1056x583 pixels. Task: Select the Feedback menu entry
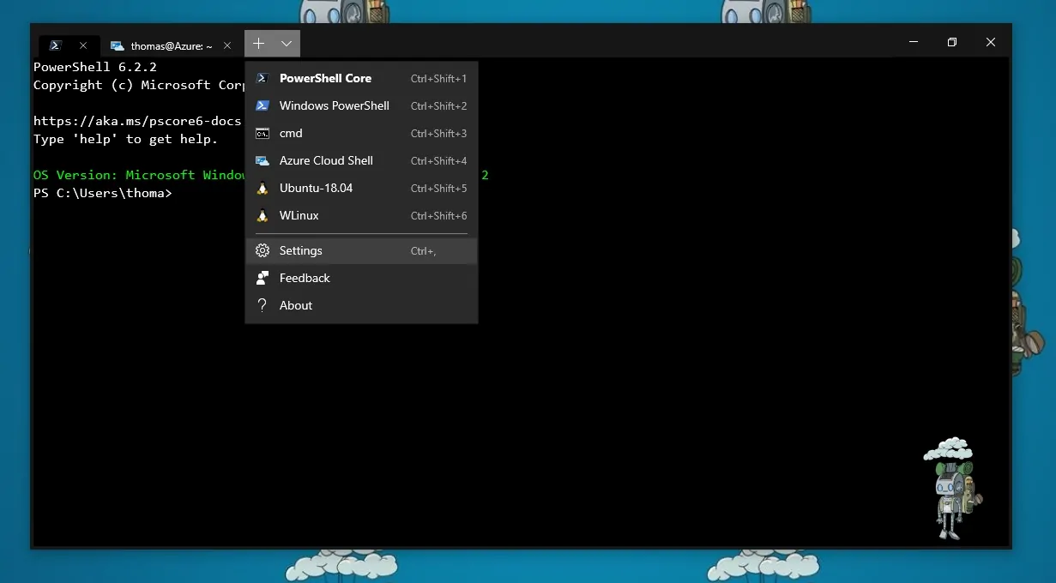tap(305, 278)
